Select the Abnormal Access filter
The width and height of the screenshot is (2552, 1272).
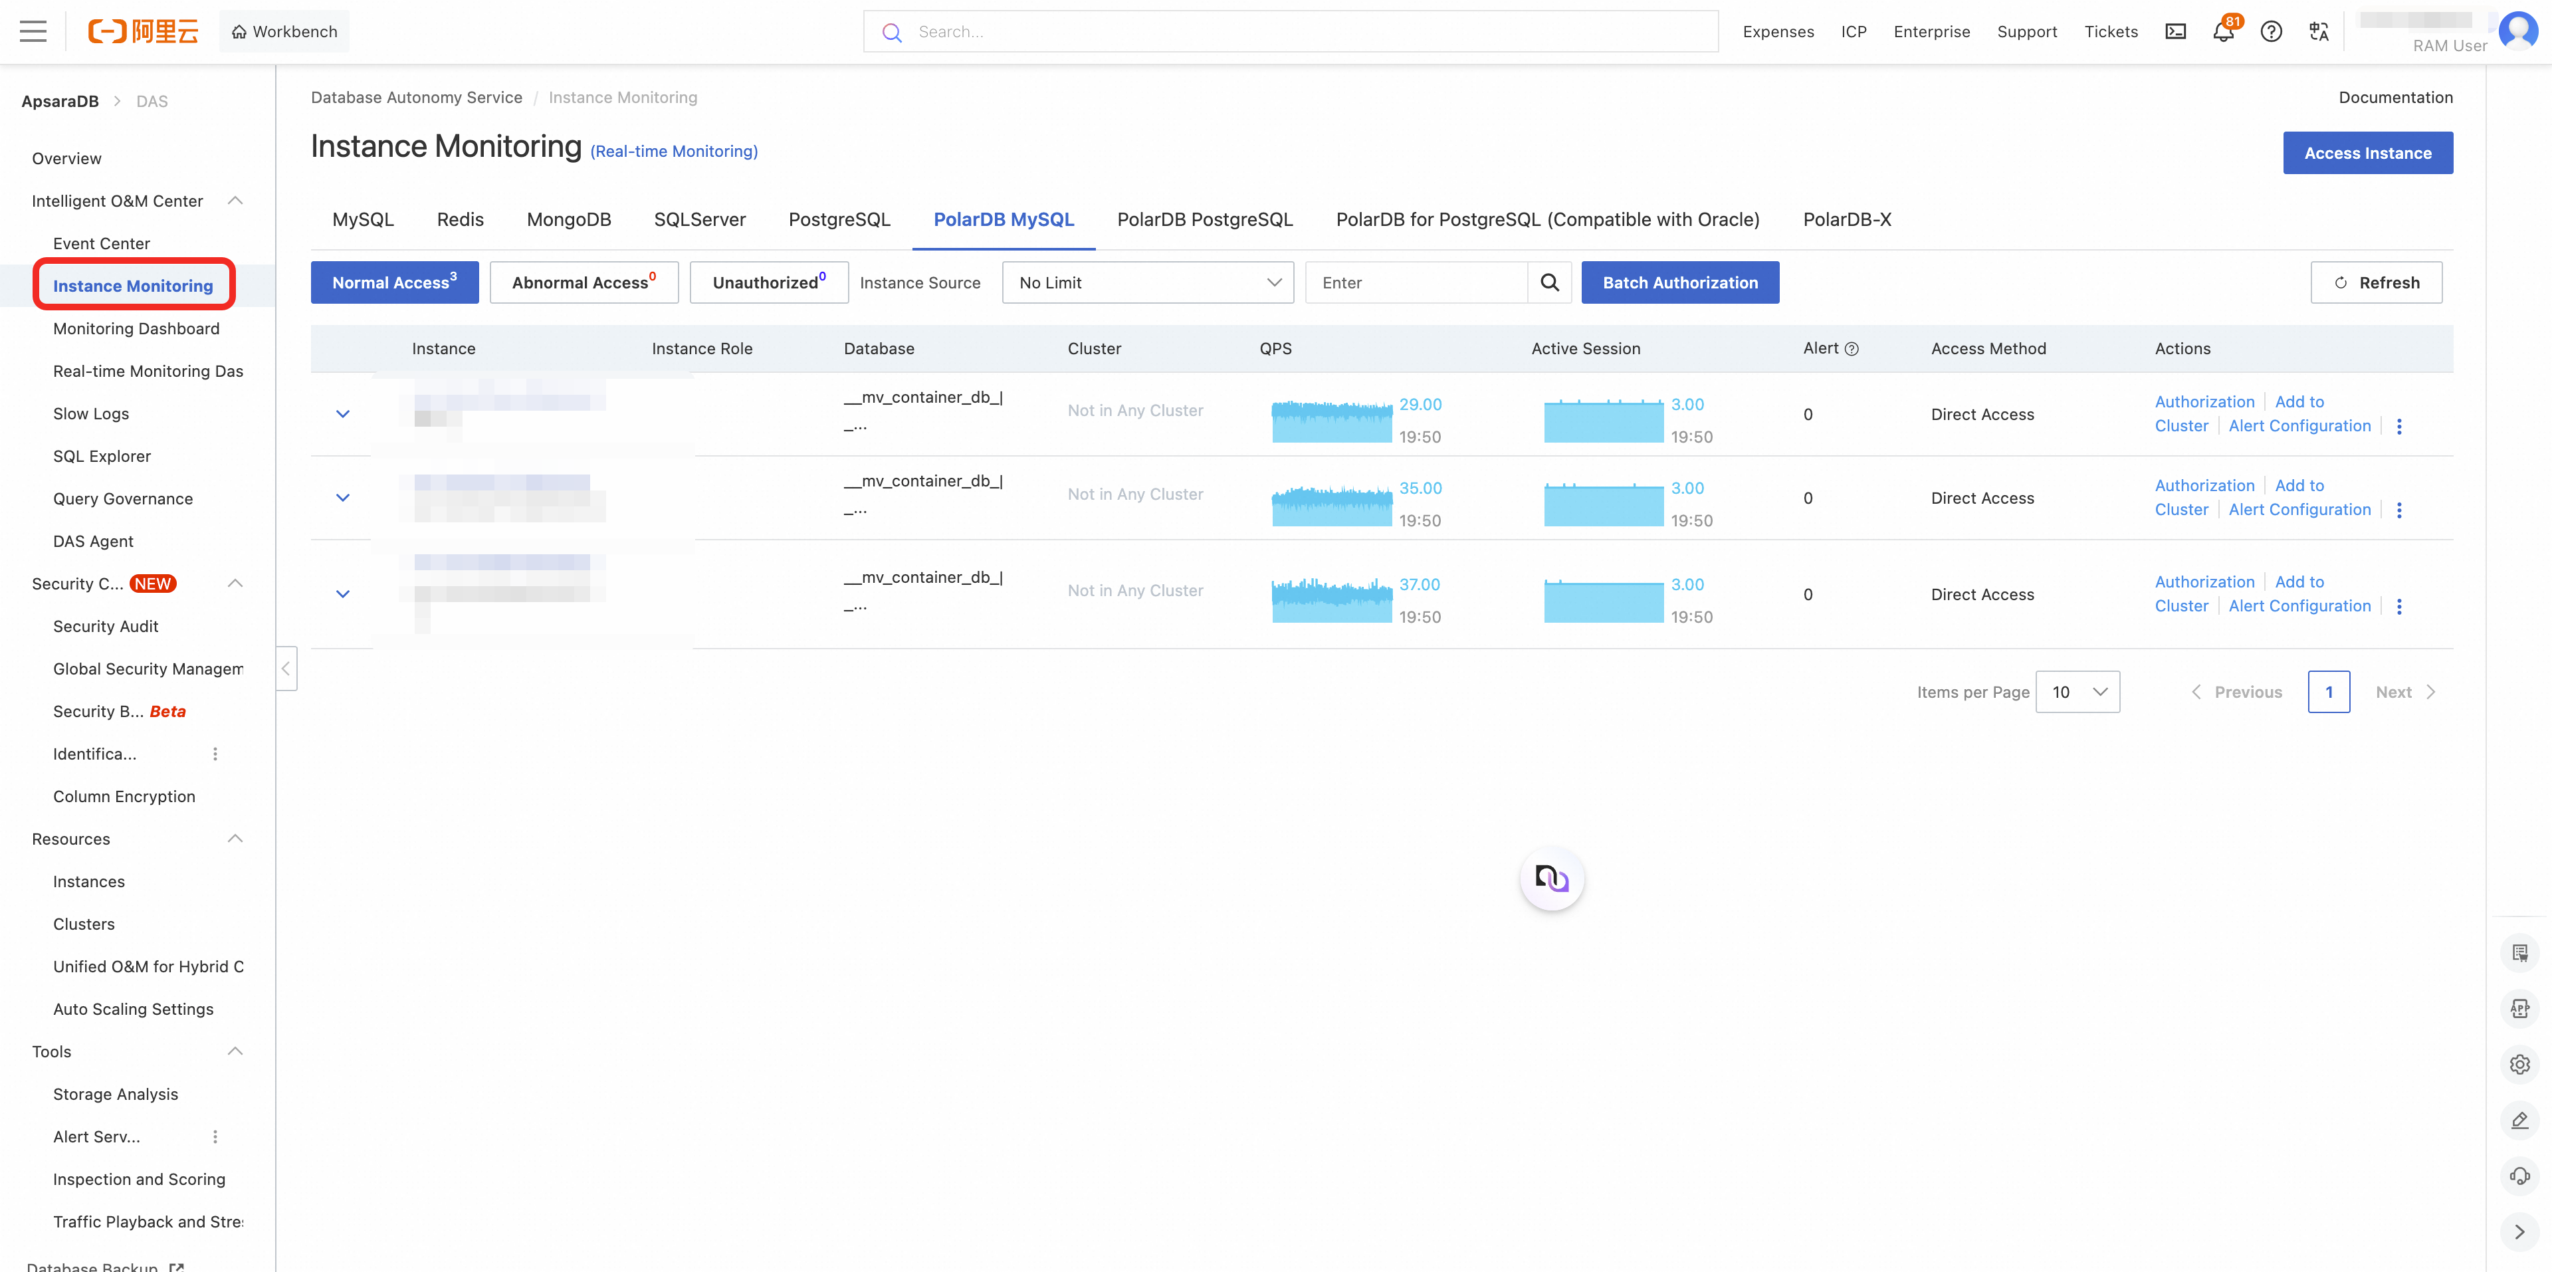[x=585, y=282]
